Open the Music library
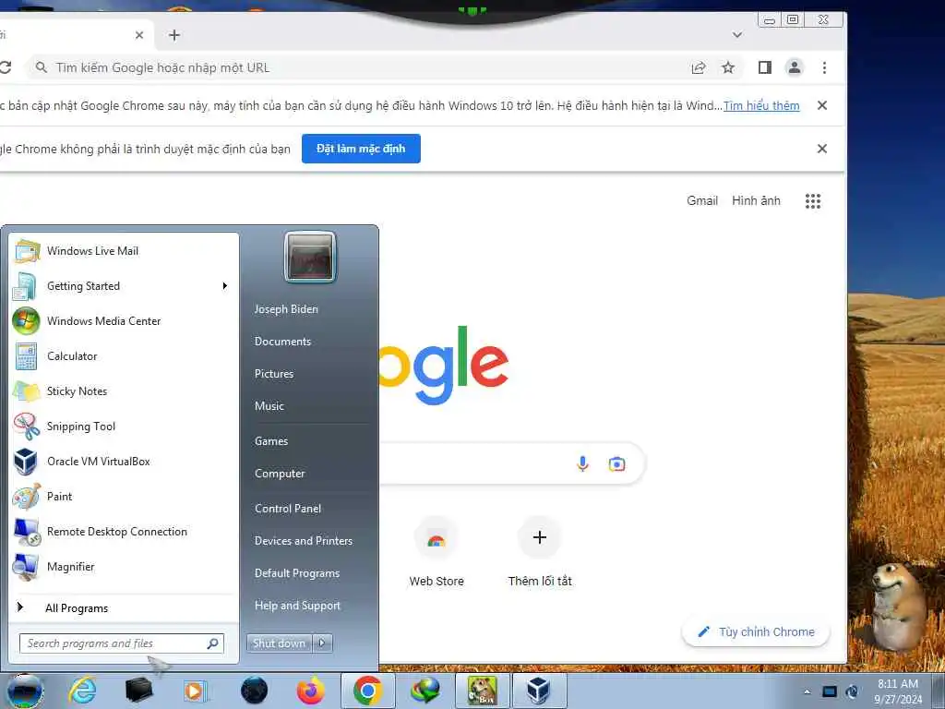 click(x=269, y=406)
